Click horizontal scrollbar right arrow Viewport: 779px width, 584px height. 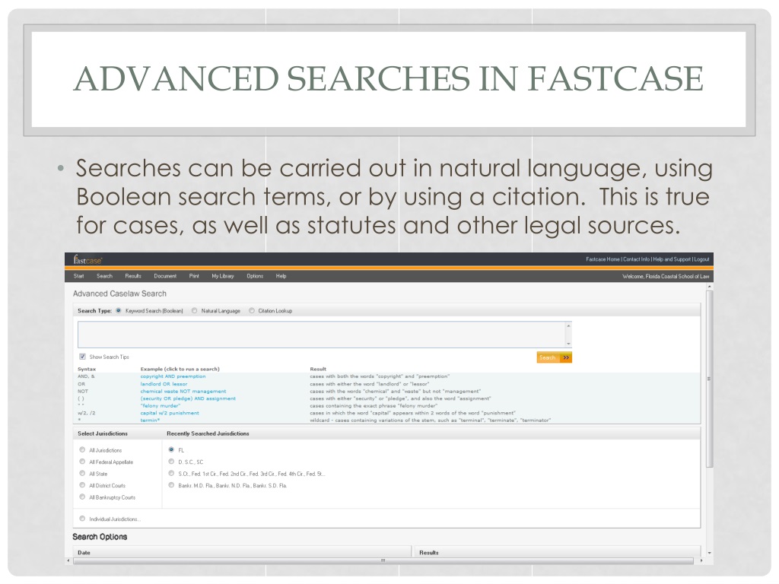click(x=701, y=560)
